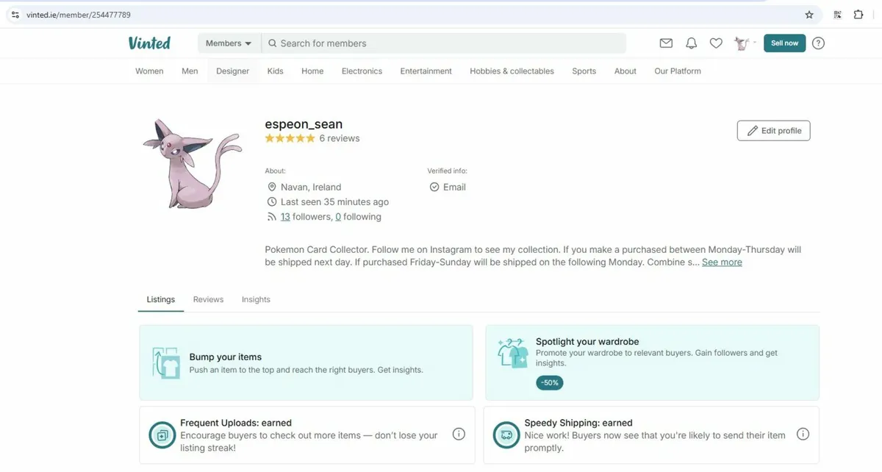Viewport: 882px width, 472px height.
Task: Click the Bump your items shirt icon
Action: pyautogui.click(x=166, y=362)
